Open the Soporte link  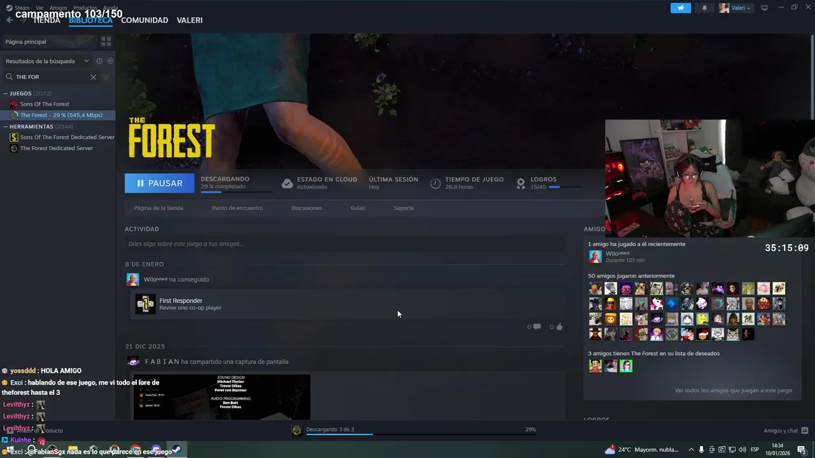tap(404, 208)
